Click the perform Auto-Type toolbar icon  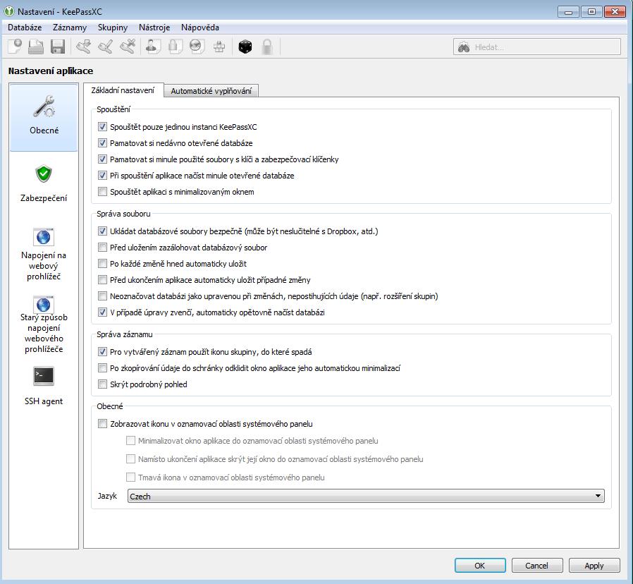[x=219, y=47]
